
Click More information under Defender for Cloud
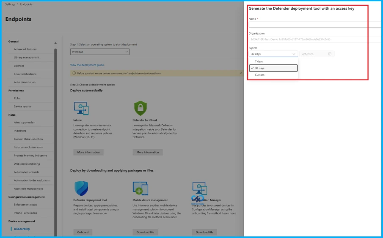(x=148, y=152)
